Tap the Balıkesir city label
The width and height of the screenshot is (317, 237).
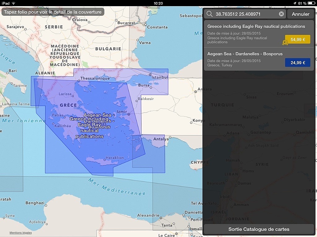(146, 99)
